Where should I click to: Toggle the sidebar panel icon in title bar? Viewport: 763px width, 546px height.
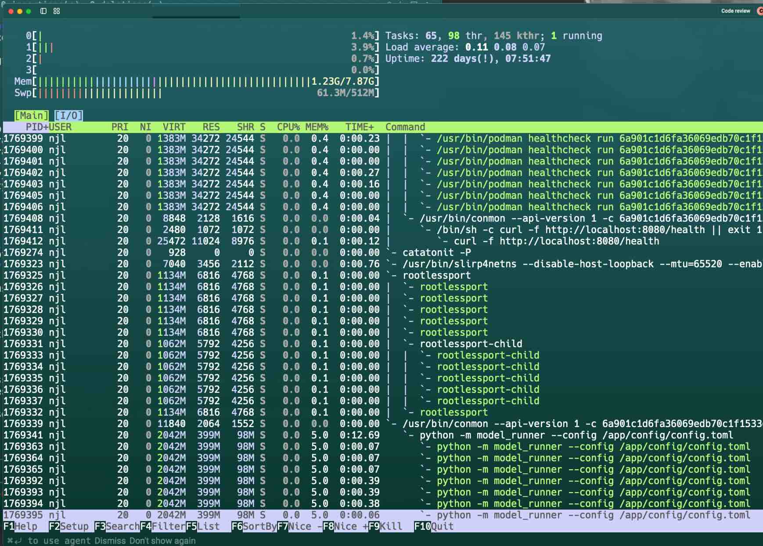pos(43,11)
